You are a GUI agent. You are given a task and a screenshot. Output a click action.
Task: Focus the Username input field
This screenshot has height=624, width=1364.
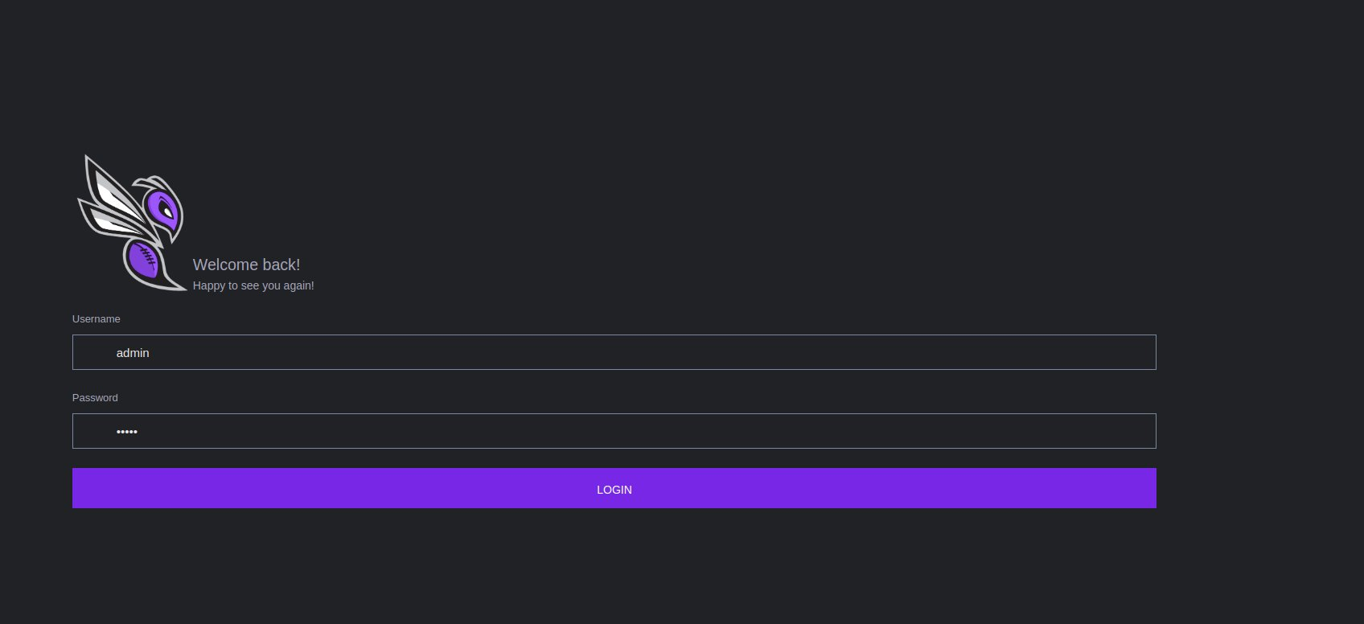click(614, 352)
